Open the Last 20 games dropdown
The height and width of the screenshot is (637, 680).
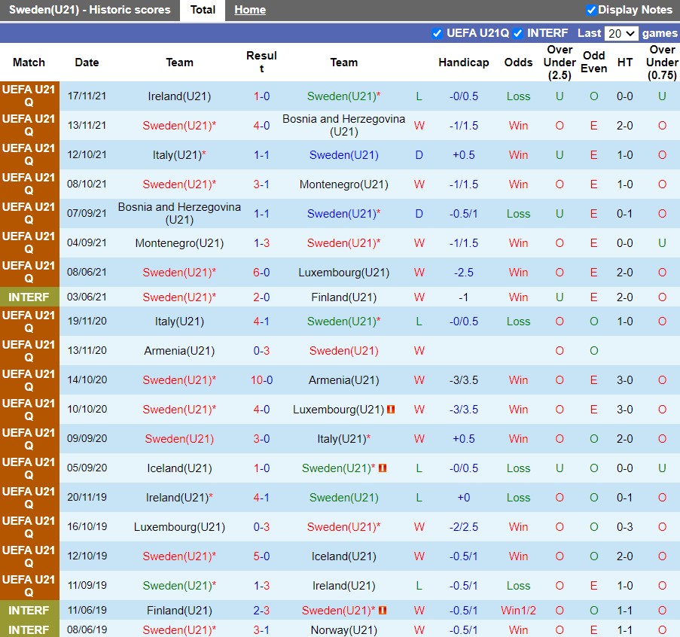coord(621,33)
